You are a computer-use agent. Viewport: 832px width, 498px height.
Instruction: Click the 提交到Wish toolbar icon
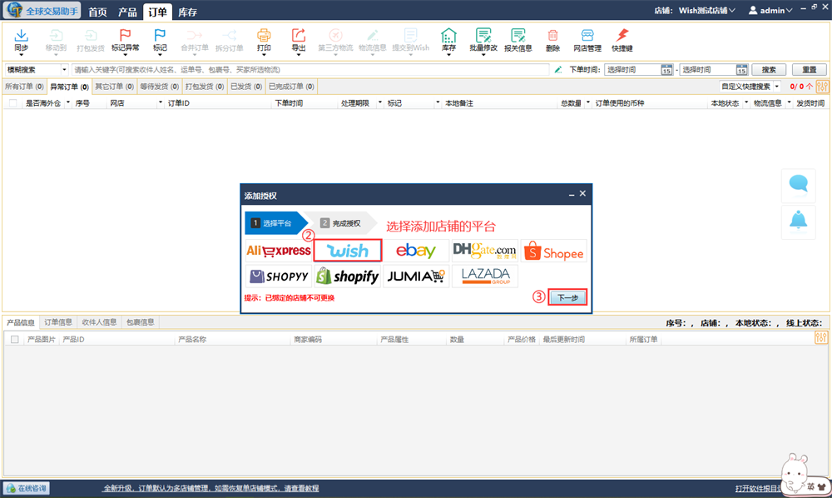tap(411, 36)
